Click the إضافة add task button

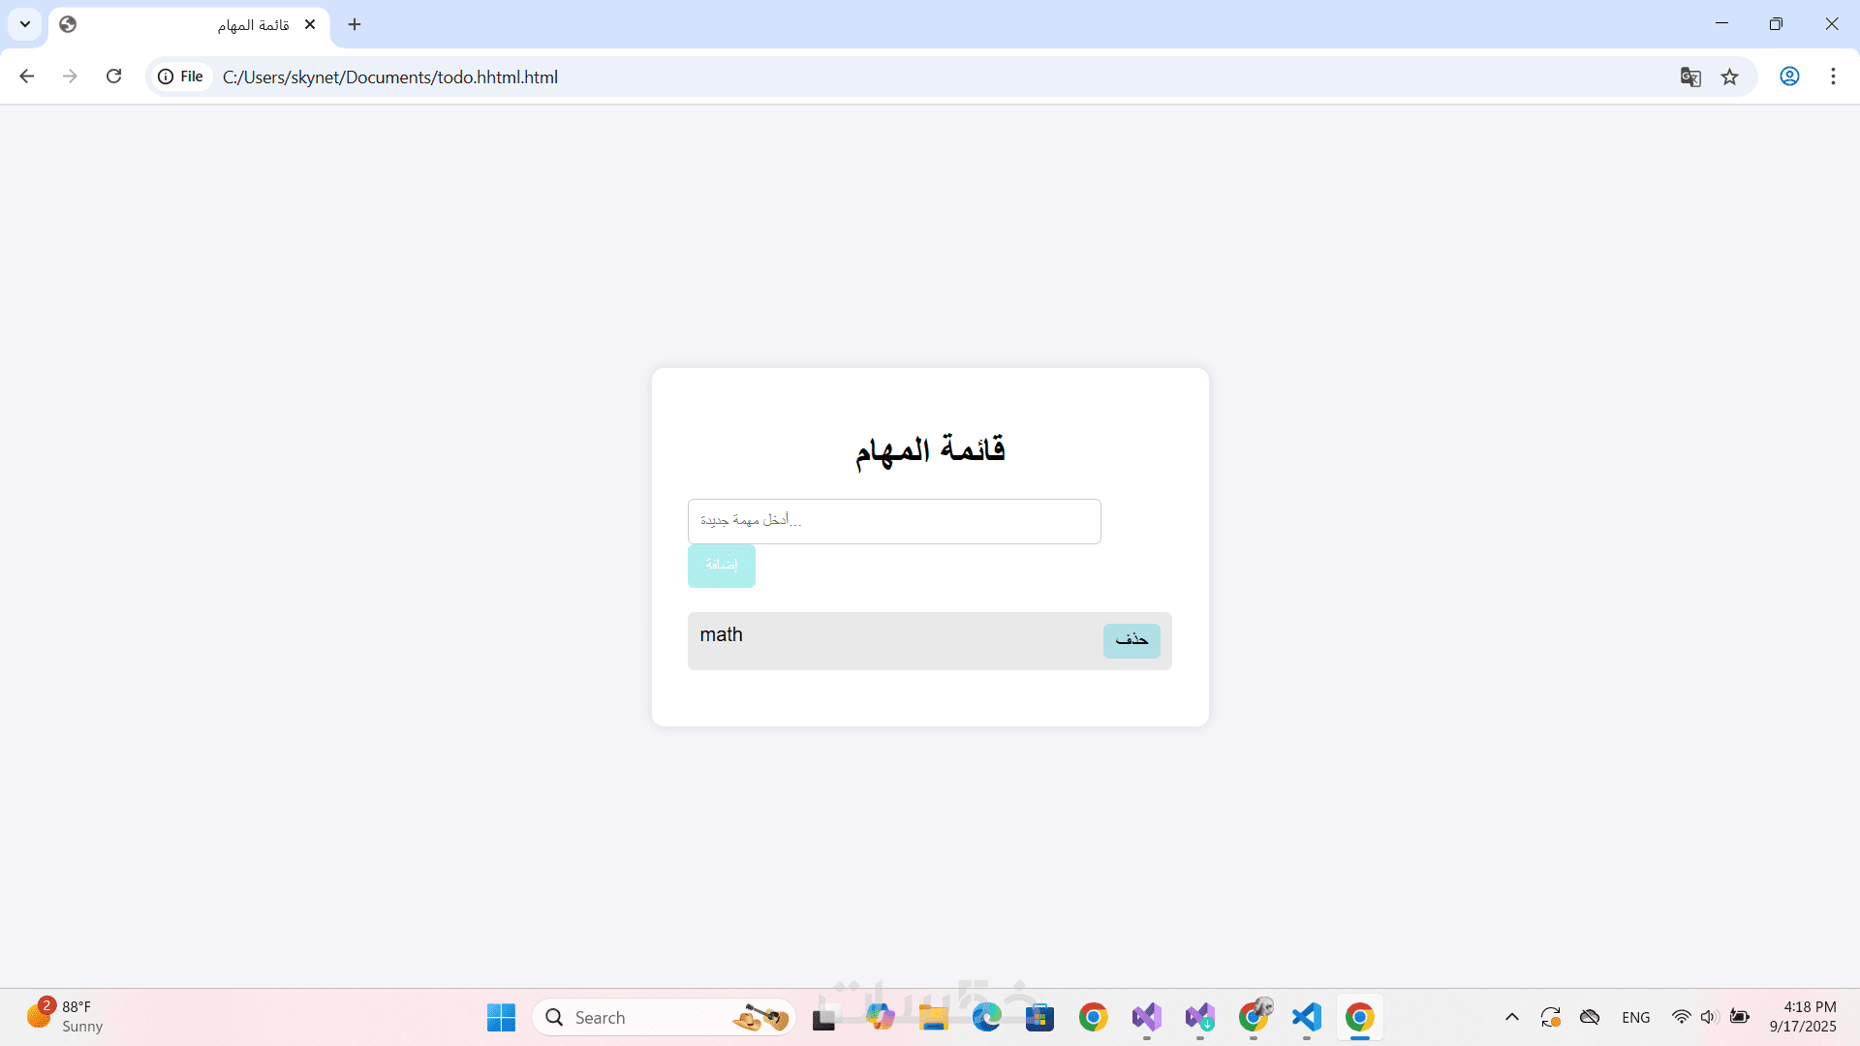[721, 566]
